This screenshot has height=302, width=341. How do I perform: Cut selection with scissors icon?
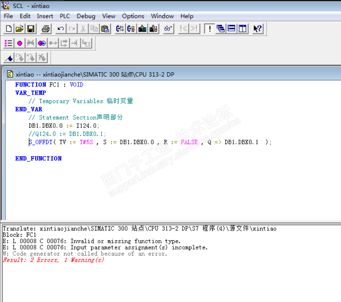point(83,29)
